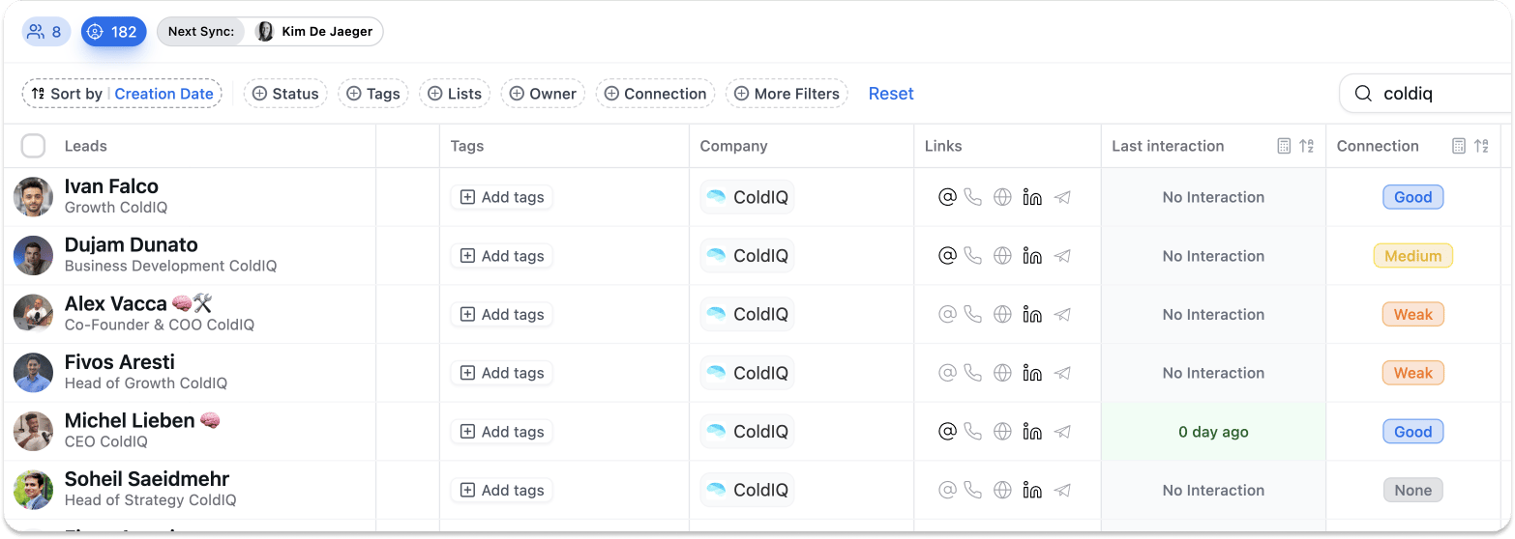Click the Reset filters link
Screen dimensions: 1515x539
(891, 94)
